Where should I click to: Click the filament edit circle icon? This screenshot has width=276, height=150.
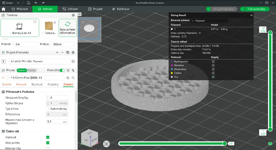click(73, 61)
